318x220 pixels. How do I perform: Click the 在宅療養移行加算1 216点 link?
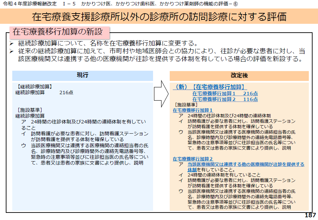(225, 93)
